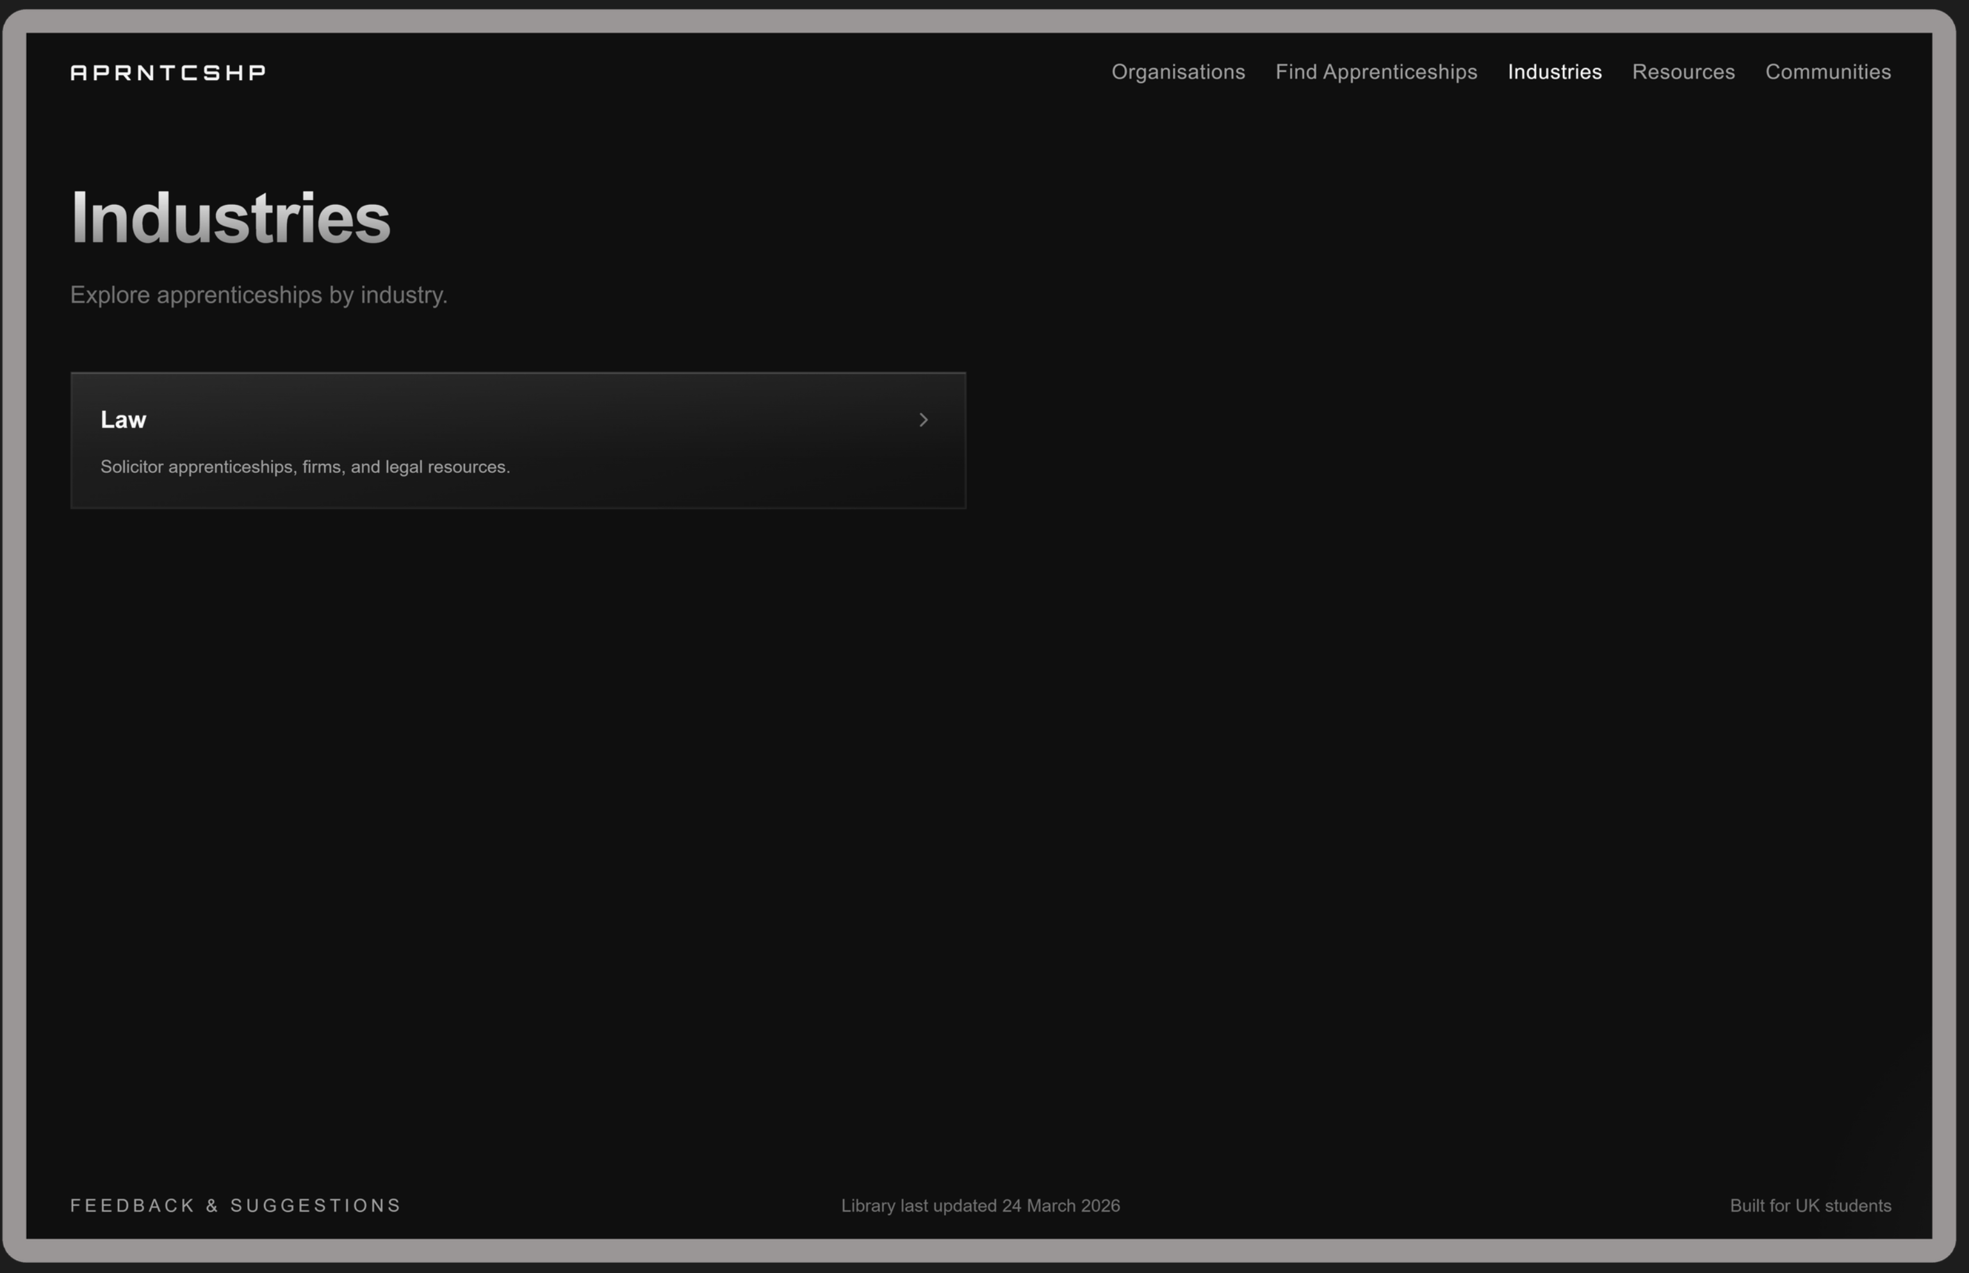Click the word Apprenticeships in the top navigation

click(1400, 72)
